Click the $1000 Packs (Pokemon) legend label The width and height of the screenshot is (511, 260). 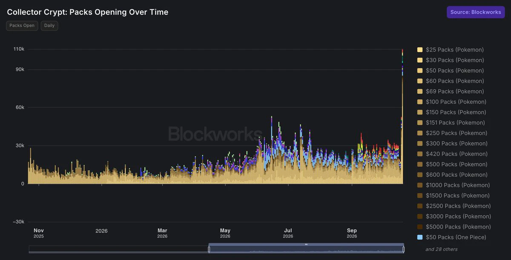(x=458, y=185)
